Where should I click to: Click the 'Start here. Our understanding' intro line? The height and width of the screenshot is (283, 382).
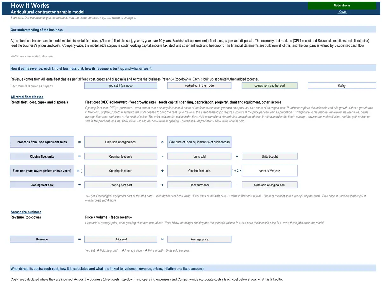tap(74, 18)
